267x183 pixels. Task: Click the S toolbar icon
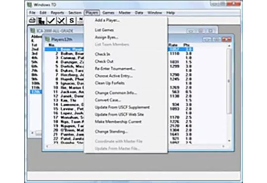[72, 21]
